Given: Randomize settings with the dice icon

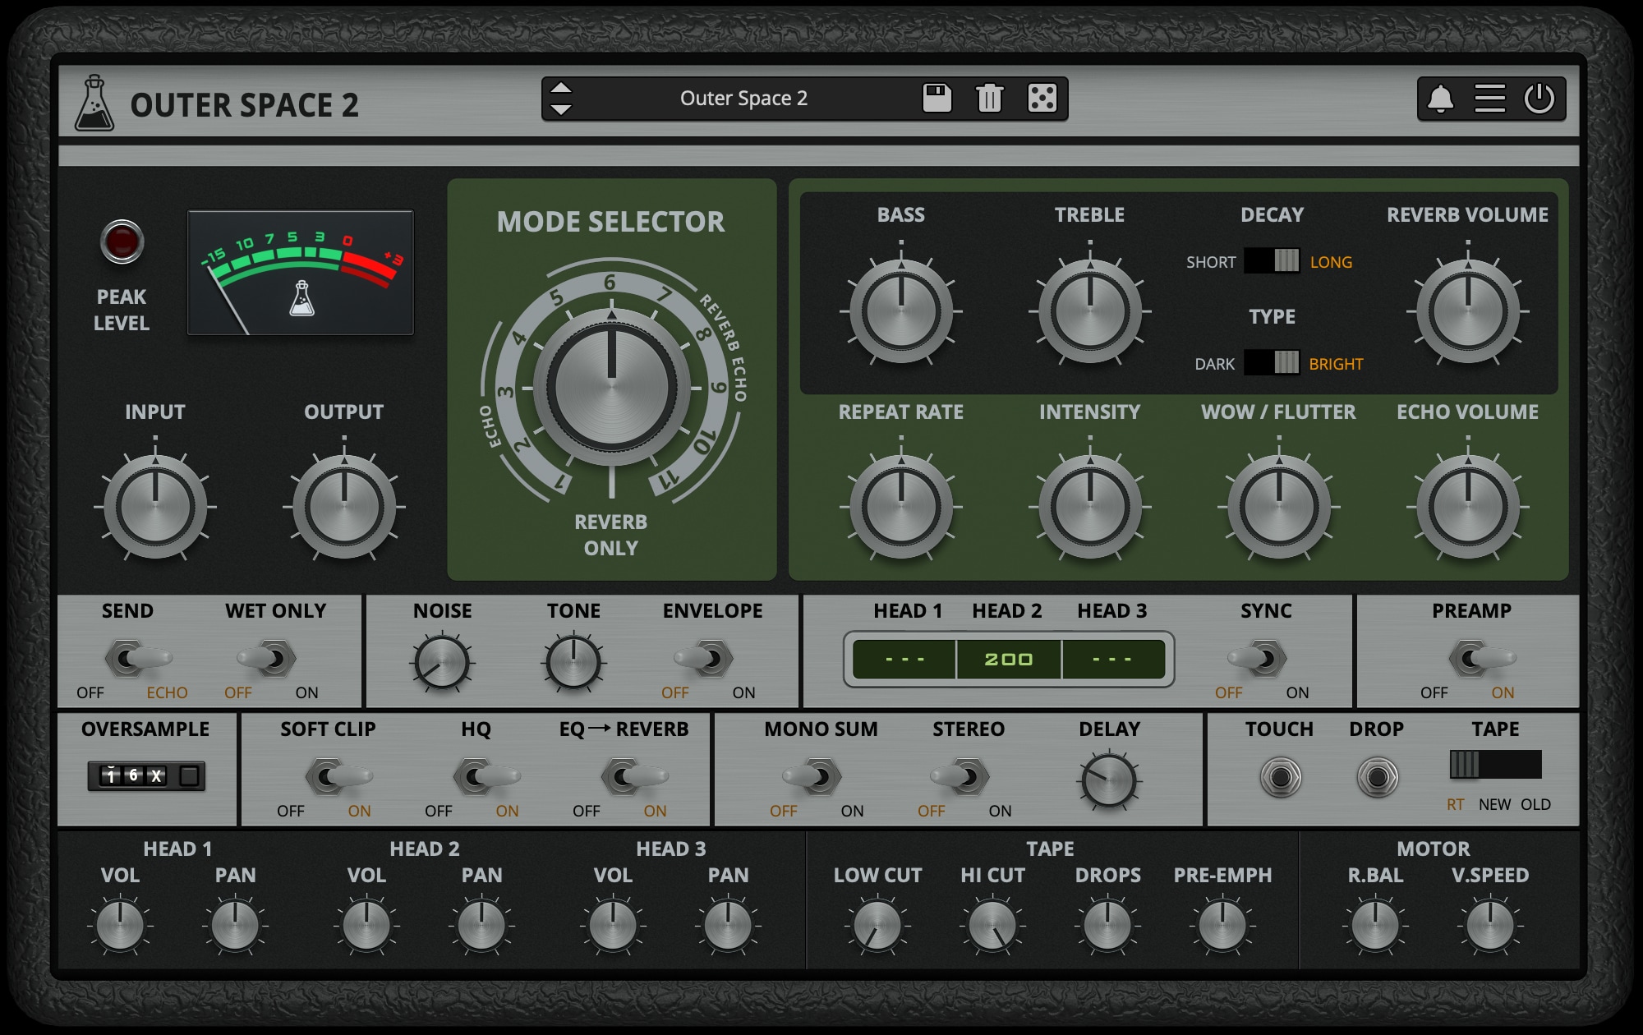Looking at the screenshot, I should [1043, 99].
